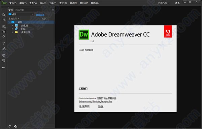Viewport: 202px width, 129px height.
Task: Open the 文件(F) menu
Action: pyautogui.click(x=13, y=3)
